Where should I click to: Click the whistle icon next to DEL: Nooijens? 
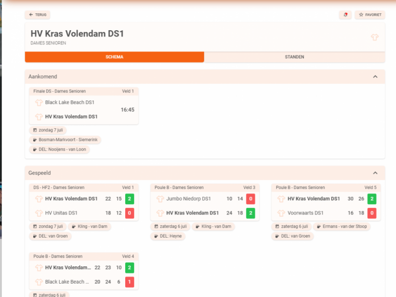point(35,149)
